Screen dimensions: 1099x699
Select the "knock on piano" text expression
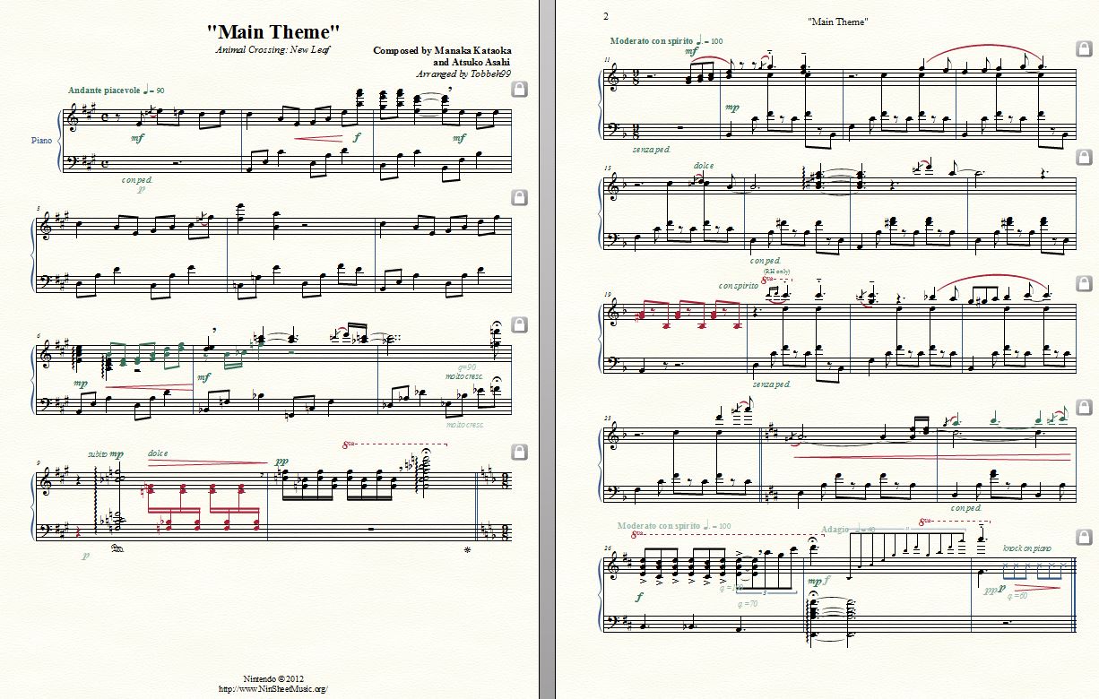click(1027, 548)
